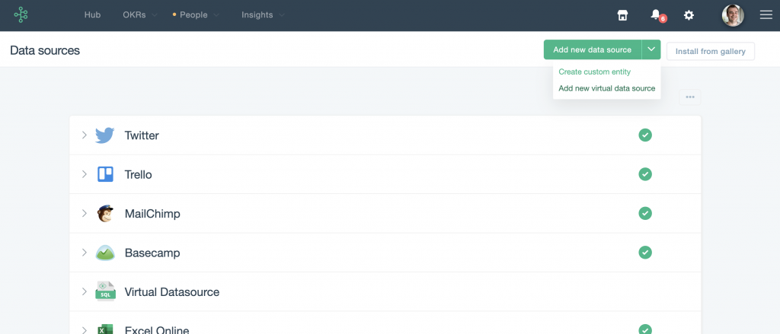Viewport: 780px width, 334px height.
Task: Click the Twitter data source name
Action: coord(142,135)
